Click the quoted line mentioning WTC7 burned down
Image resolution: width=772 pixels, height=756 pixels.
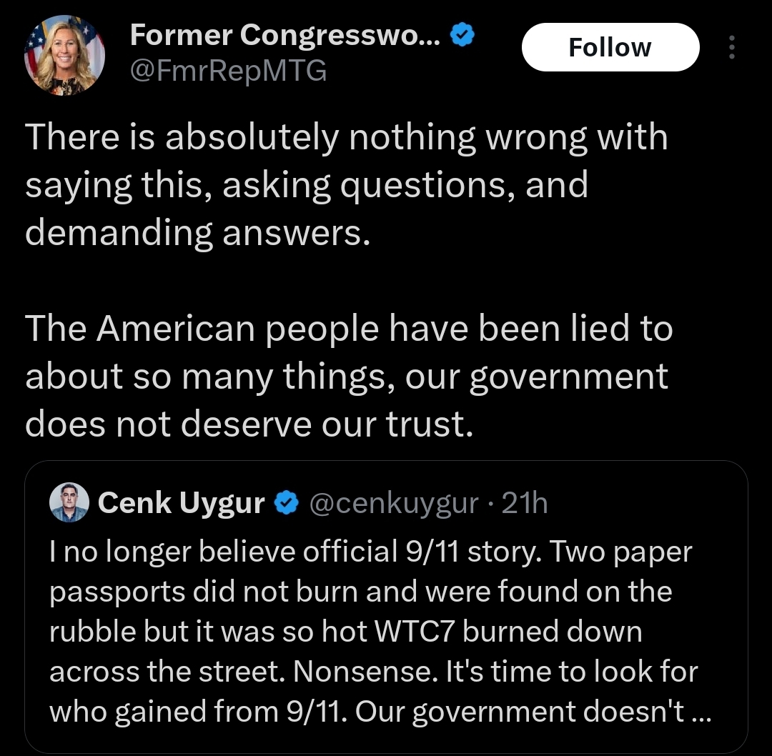click(346, 632)
